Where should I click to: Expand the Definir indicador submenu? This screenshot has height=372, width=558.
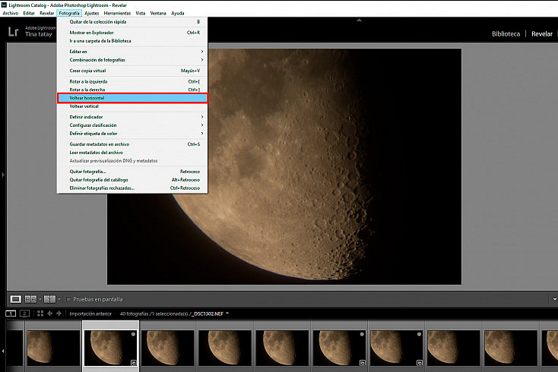pyautogui.click(x=132, y=117)
